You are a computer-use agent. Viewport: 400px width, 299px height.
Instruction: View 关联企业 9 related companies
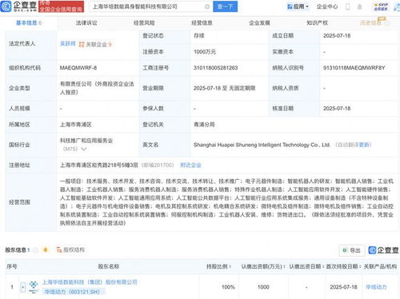coord(98,44)
